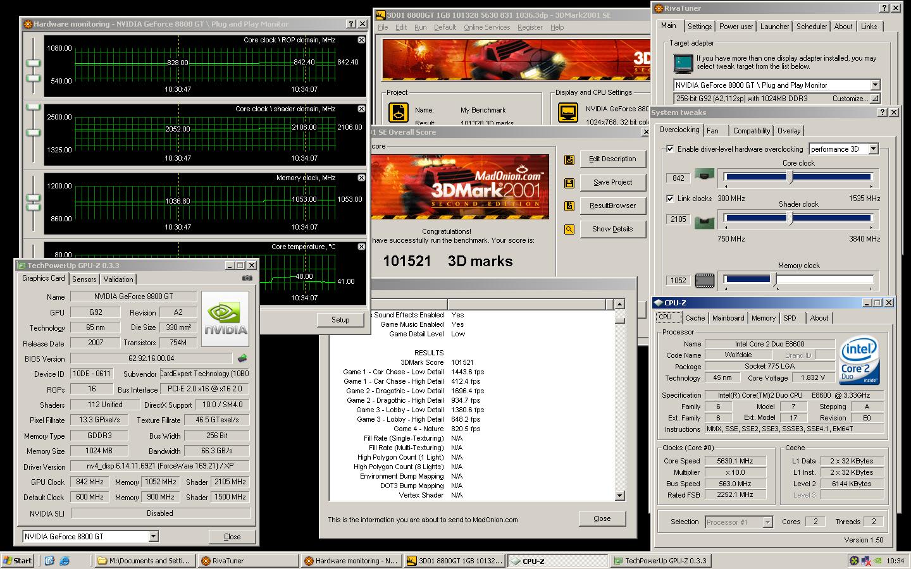The width and height of the screenshot is (911, 569).
Task: Switch to TechPowerUp GPU-Z taskbar button
Action: 660,560
